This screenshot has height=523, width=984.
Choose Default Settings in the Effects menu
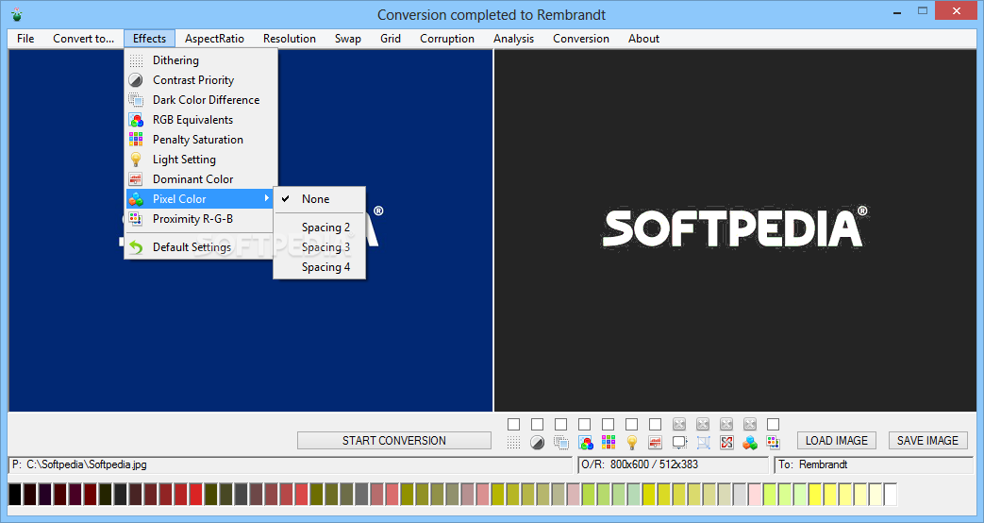point(201,247)
